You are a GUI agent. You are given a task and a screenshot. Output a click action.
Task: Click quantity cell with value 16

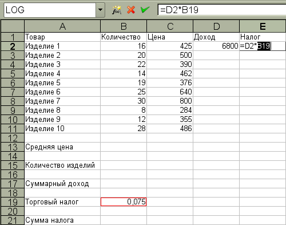(124, 46)
